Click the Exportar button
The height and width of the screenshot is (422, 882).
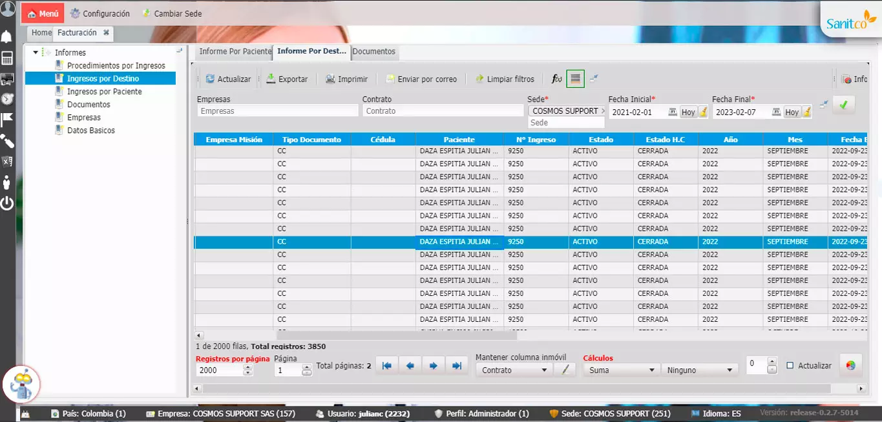(x=287, y=79)
